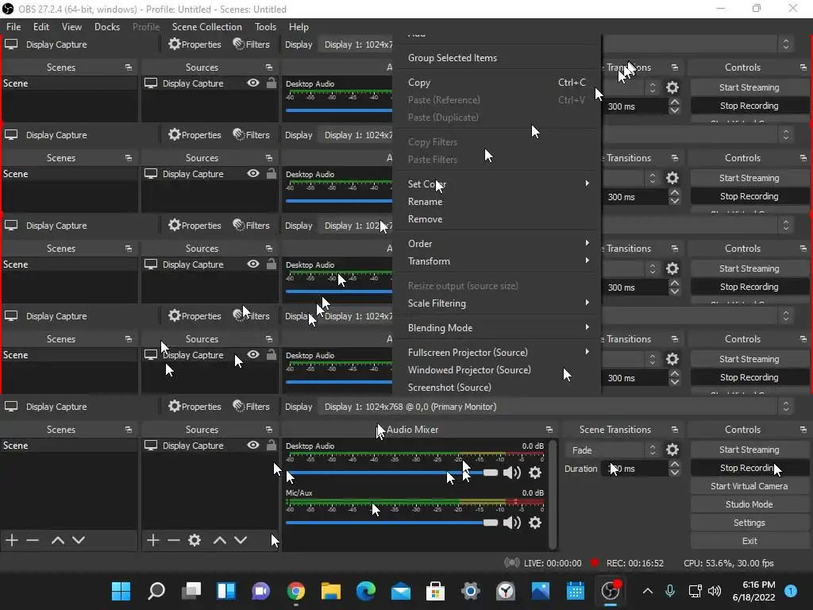Select Copy in the context menu
Screen dimensions: 813x610
click(497, 82)
